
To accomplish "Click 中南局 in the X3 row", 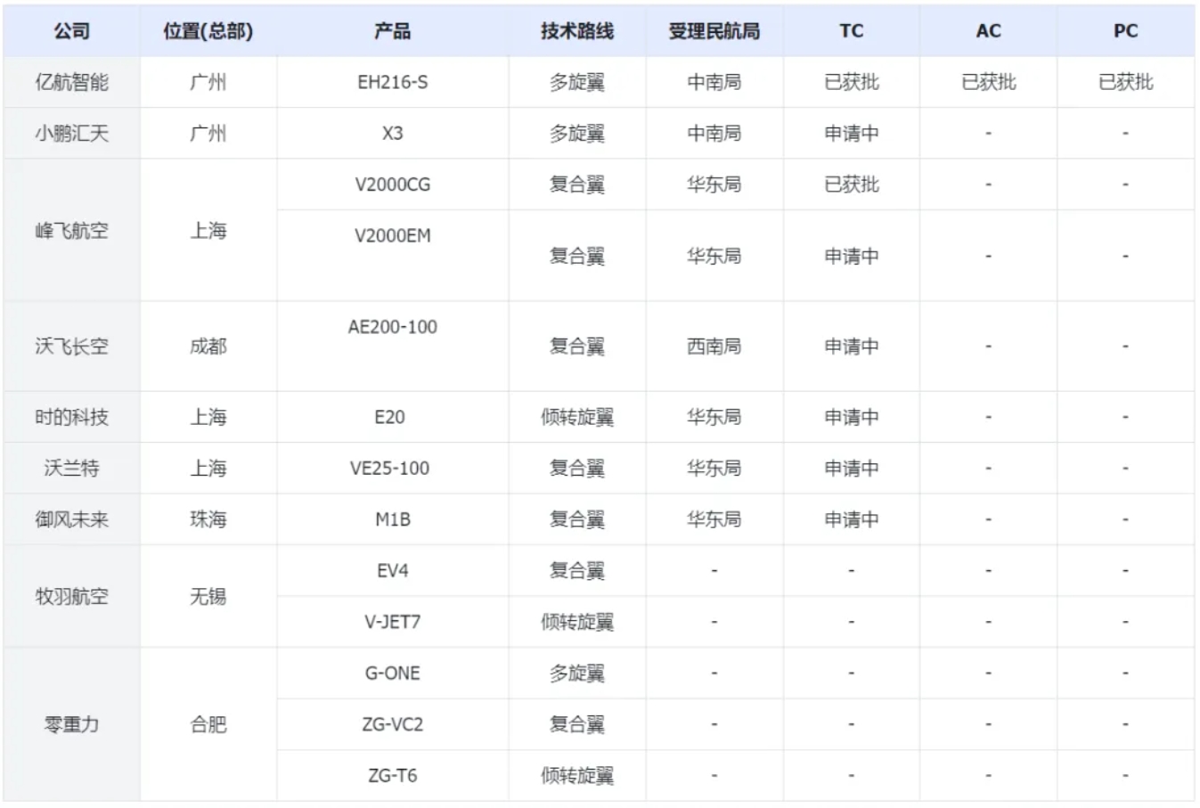I will tap(714, 134).
